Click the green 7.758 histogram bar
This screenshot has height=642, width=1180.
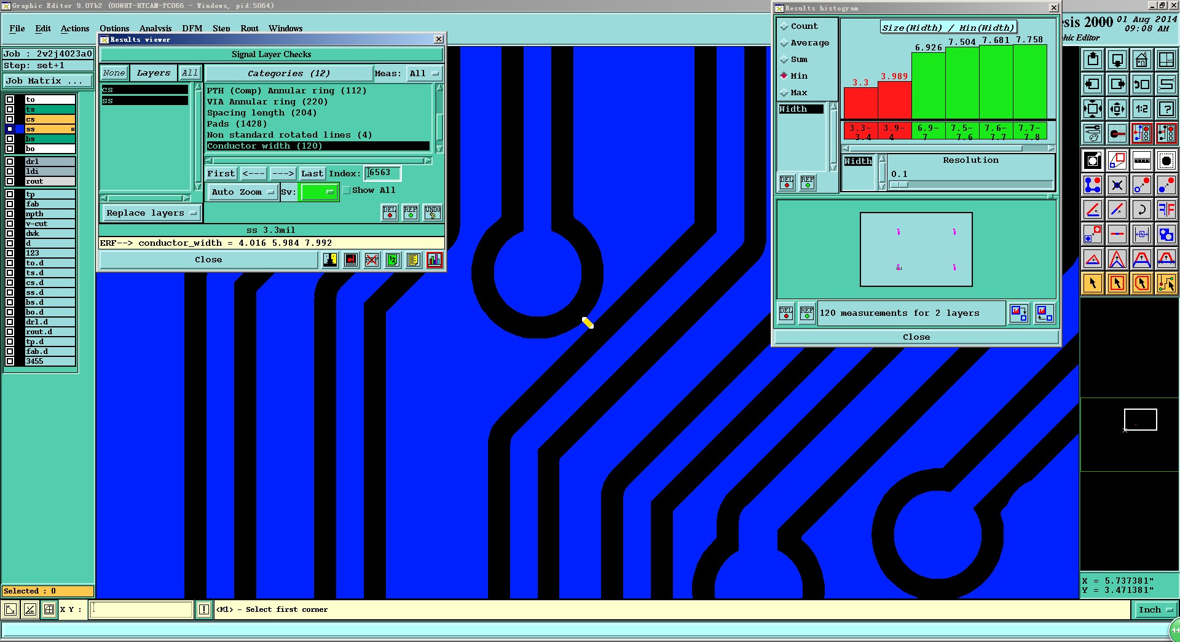pyautogui.click(x=1029, y=82)
